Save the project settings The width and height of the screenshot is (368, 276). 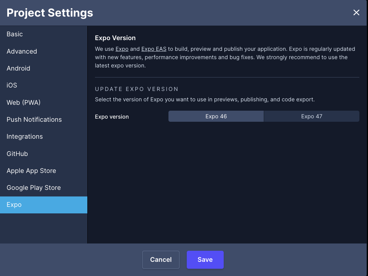[x=205, y=259]
